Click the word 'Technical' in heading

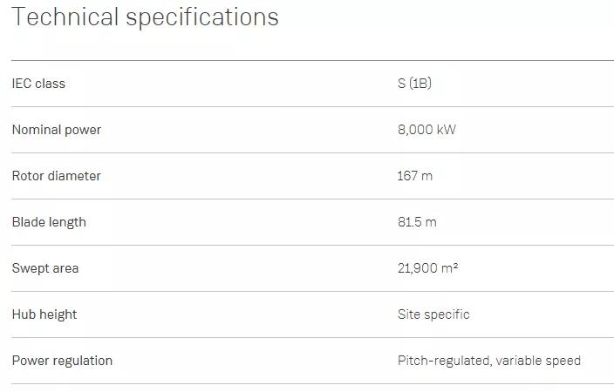click(65, 17)
